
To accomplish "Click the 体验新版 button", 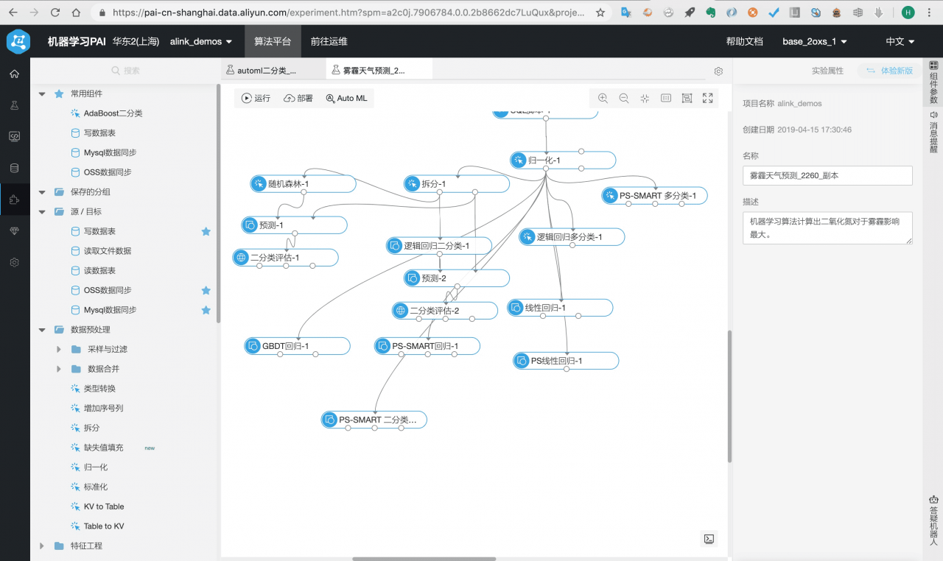I will [x=889, y=71].
